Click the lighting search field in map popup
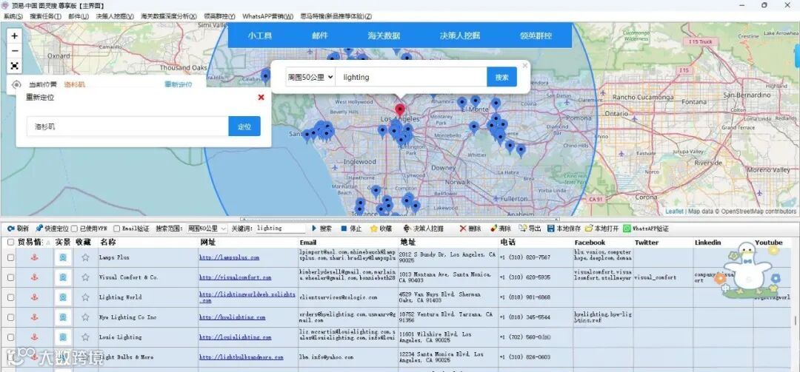The width and height of the screenshot is (800, 372). pos(411,77)
